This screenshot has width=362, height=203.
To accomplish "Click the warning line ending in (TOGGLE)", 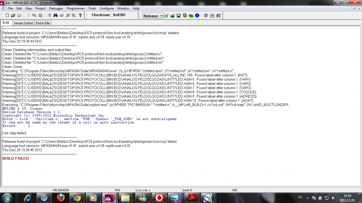I will tap(129, 92).
